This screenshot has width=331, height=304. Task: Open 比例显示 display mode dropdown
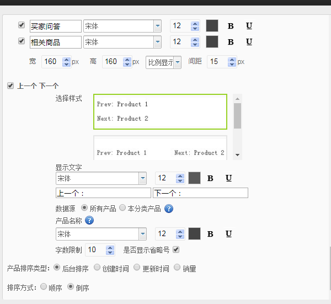point(177,62)
